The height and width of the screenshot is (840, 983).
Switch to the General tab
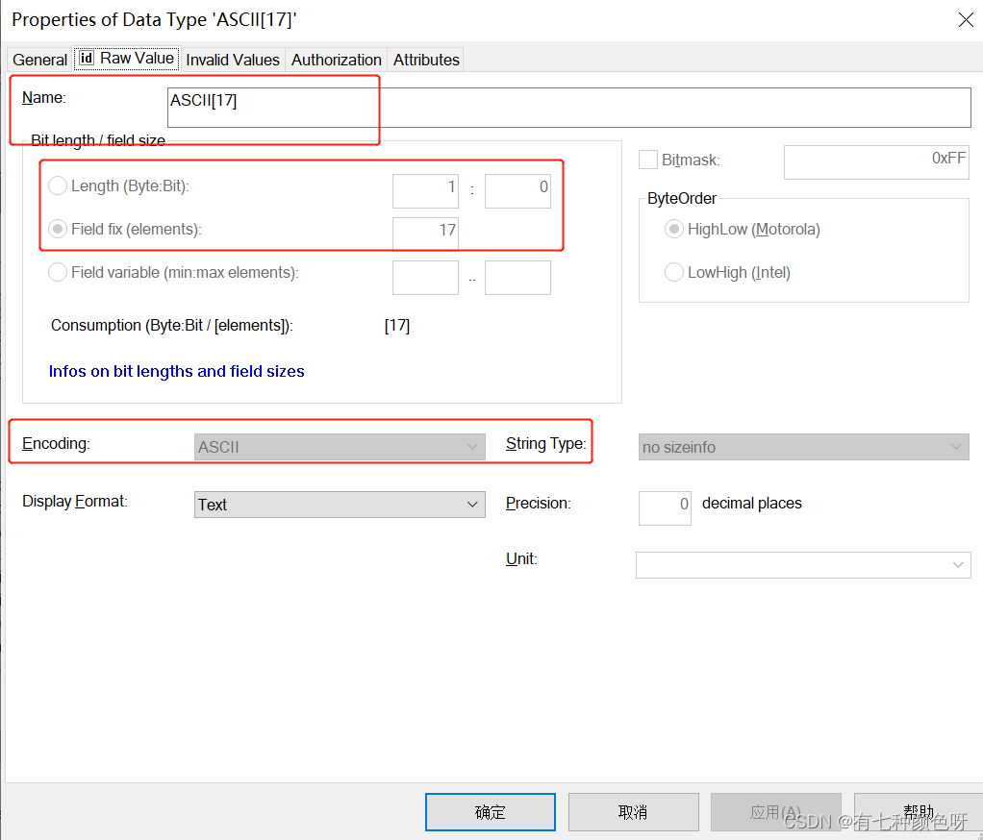click(x=39, y=60)
